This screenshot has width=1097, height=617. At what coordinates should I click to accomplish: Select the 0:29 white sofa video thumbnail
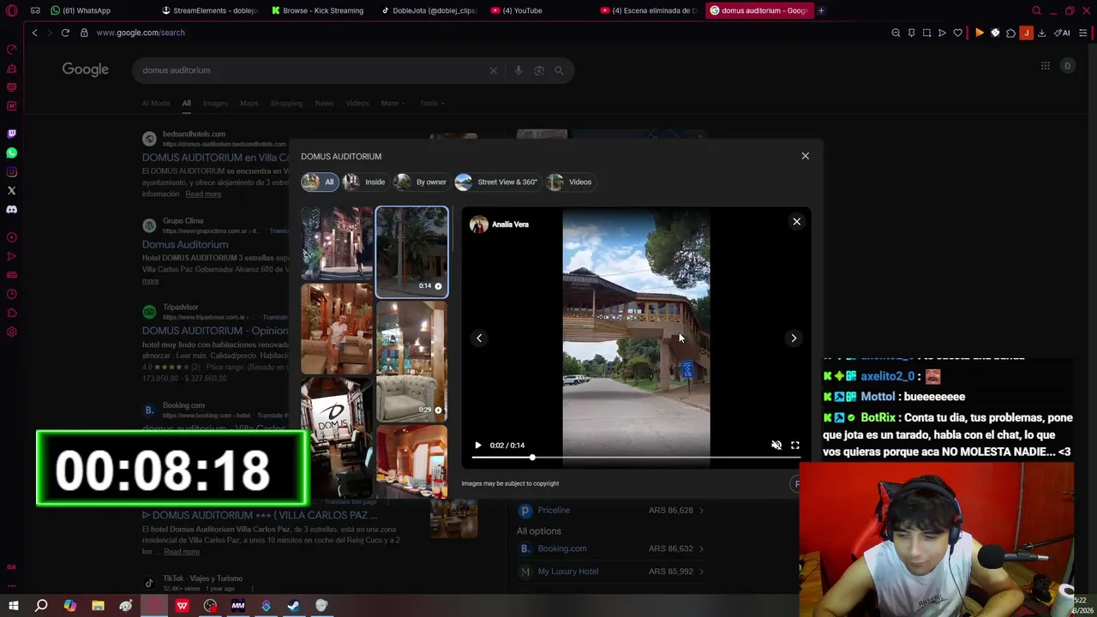(x=411, y=361)
